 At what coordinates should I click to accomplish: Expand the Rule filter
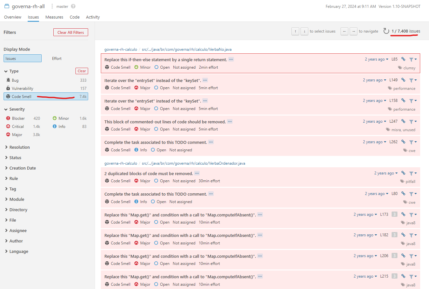pyautogui.click(x=11, y=179)
